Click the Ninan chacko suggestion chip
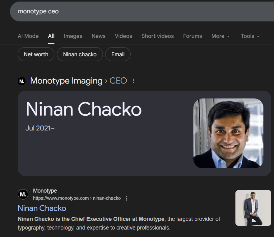Image resolution: width=274 pixels, height=237 pixels. 80,54
